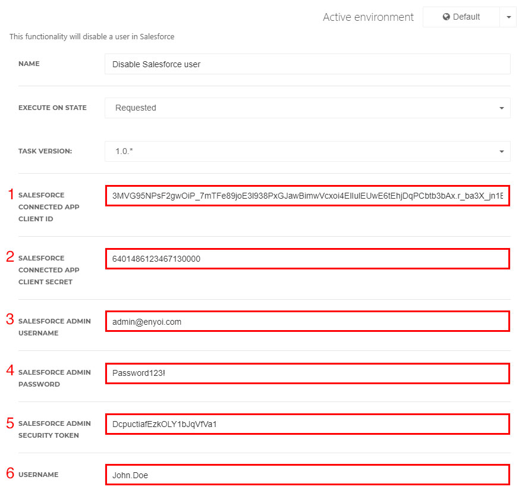Click the 'EXECUTE ON STATE' label
The image size is (522, 499).
(52, 108)
